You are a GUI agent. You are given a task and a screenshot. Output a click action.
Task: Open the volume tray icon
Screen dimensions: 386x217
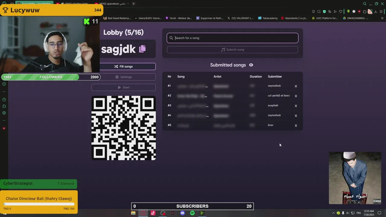point(348,213)
